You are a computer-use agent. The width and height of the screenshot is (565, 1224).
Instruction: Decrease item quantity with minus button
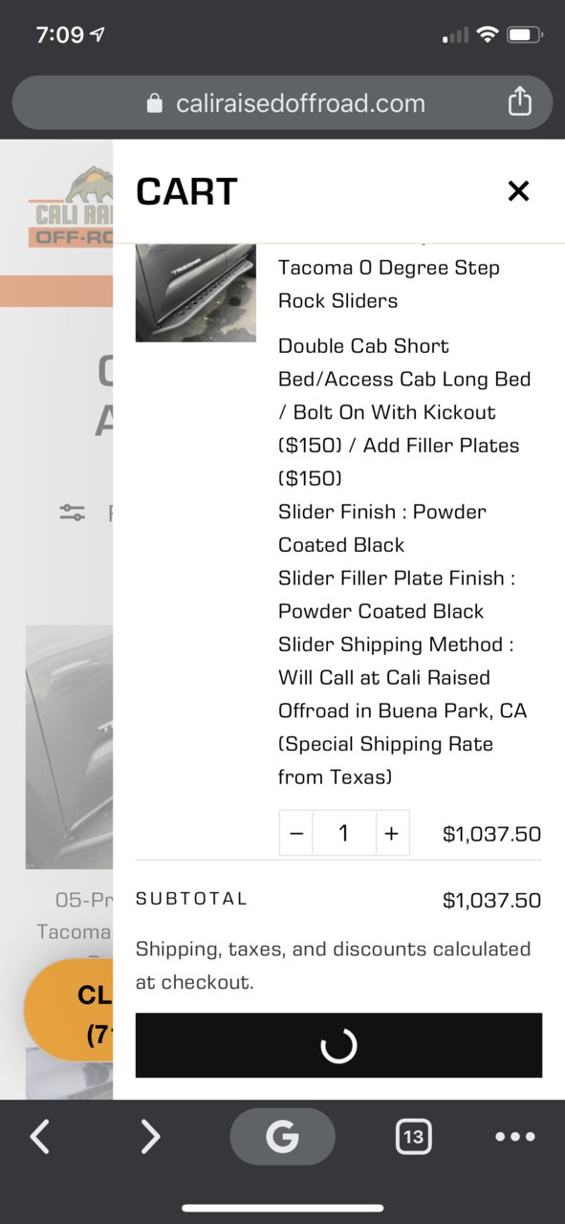296,834
